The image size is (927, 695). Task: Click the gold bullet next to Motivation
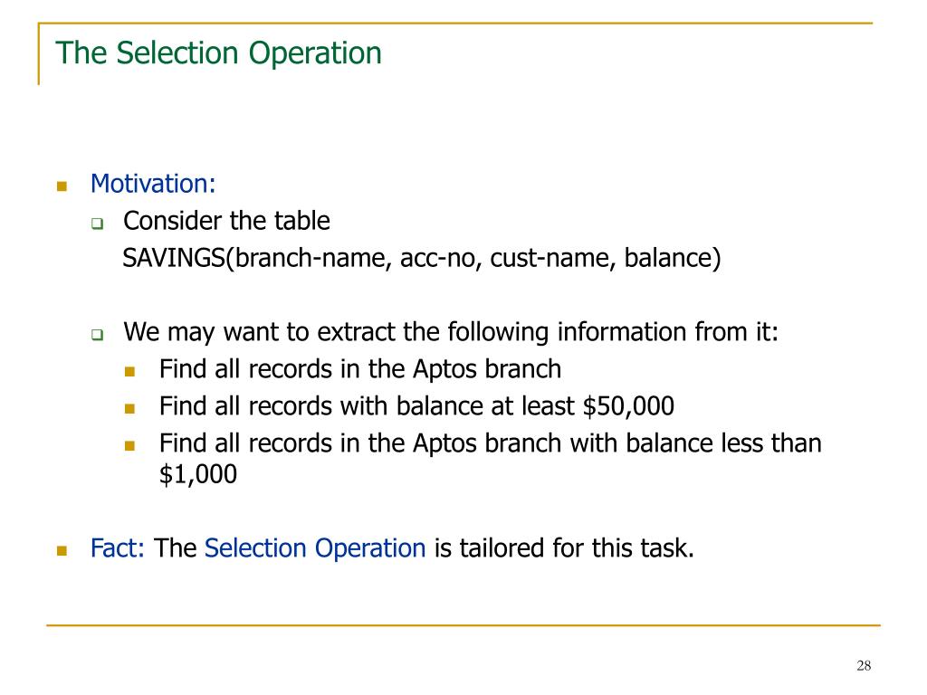pos(62,186)
